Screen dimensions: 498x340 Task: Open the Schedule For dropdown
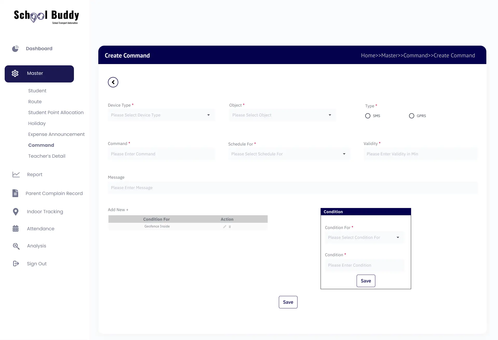tap(289, 154)
